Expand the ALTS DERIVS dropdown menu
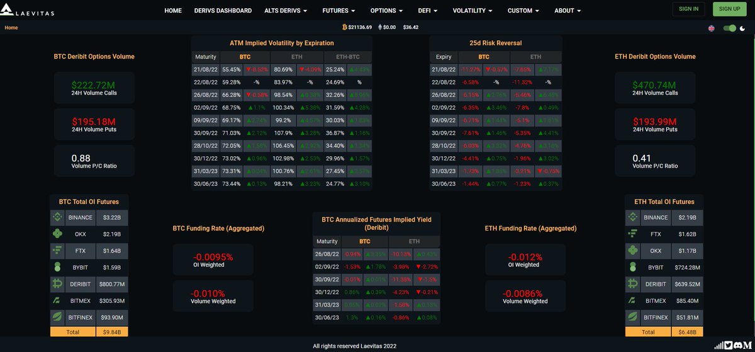 click(286, 11)
